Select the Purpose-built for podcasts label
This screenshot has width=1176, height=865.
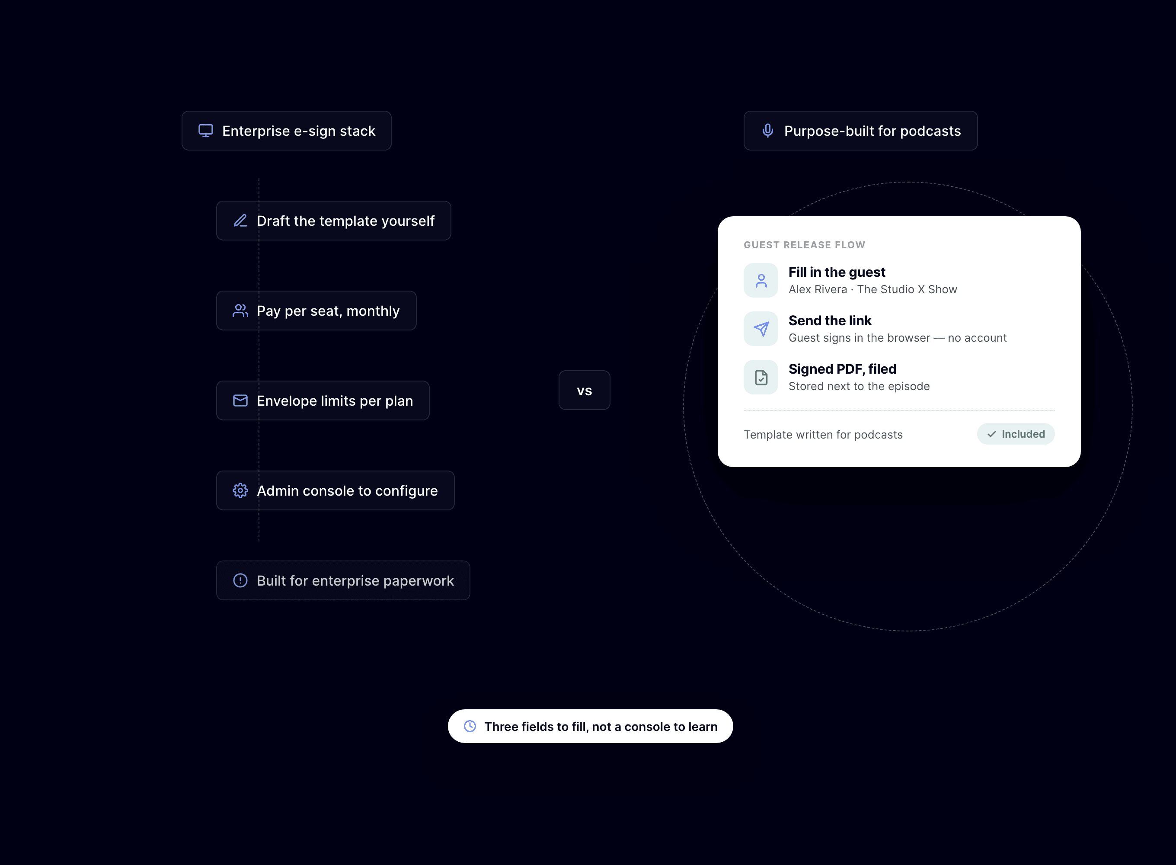coord(872,131)
